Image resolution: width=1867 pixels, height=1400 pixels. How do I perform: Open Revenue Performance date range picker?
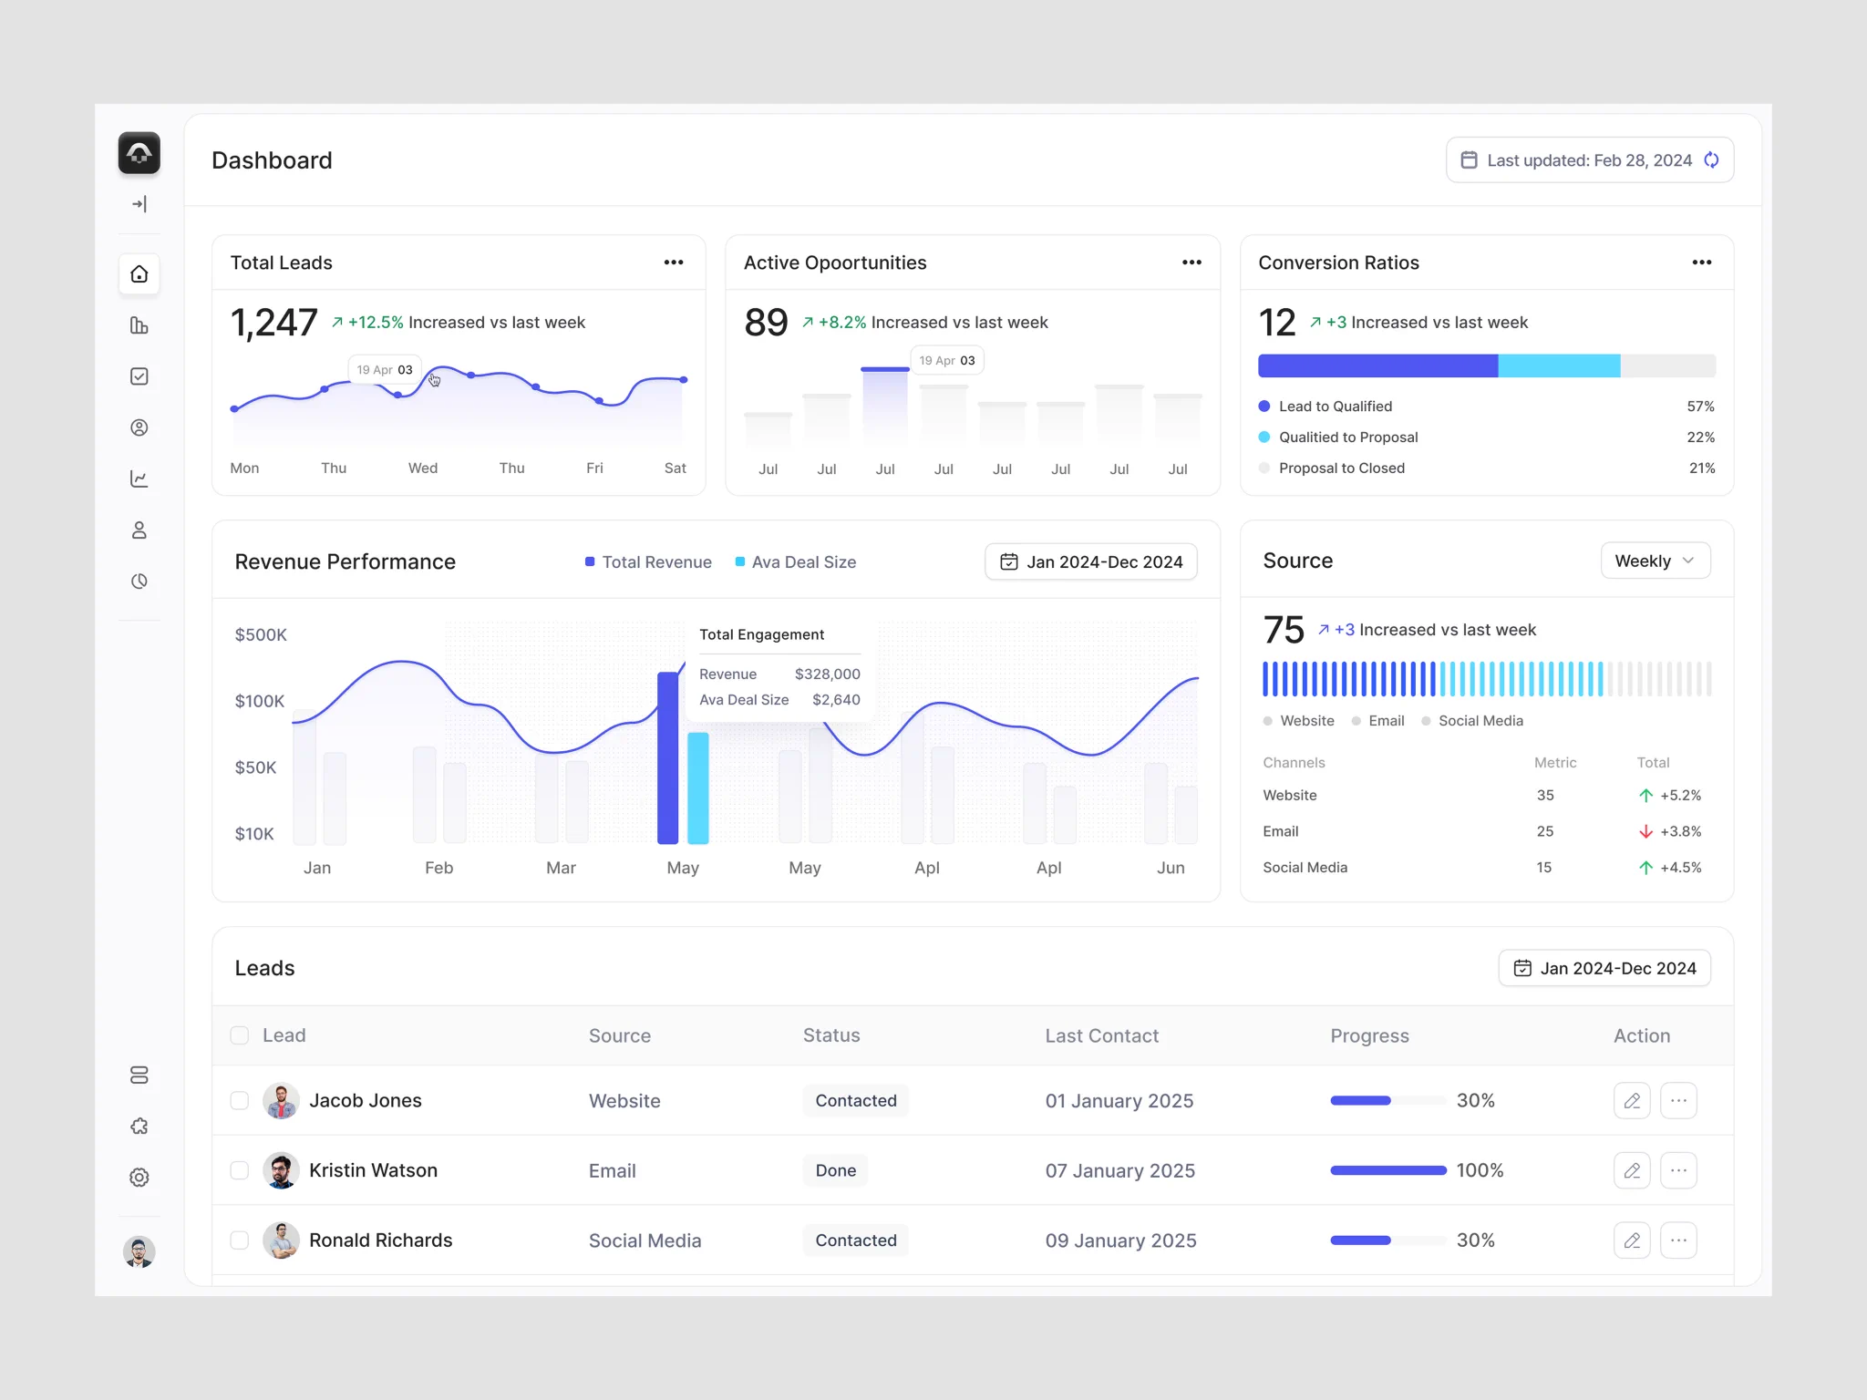tap(1091, 562)
